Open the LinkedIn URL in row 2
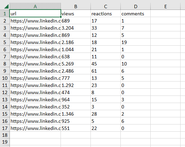Image resolution: width=185 pixels, height=147 pixels. click(35, 21)
